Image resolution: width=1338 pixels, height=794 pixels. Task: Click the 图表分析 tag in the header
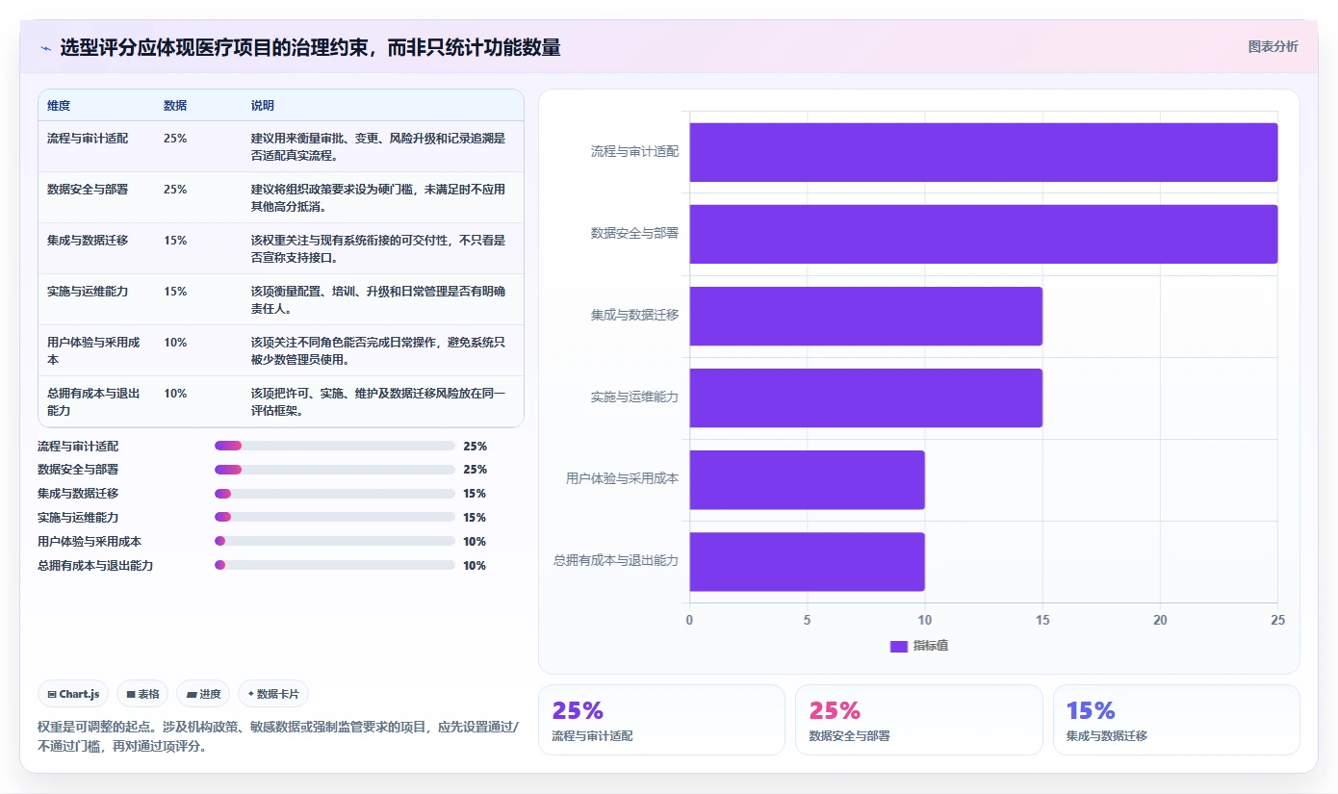1273,46
